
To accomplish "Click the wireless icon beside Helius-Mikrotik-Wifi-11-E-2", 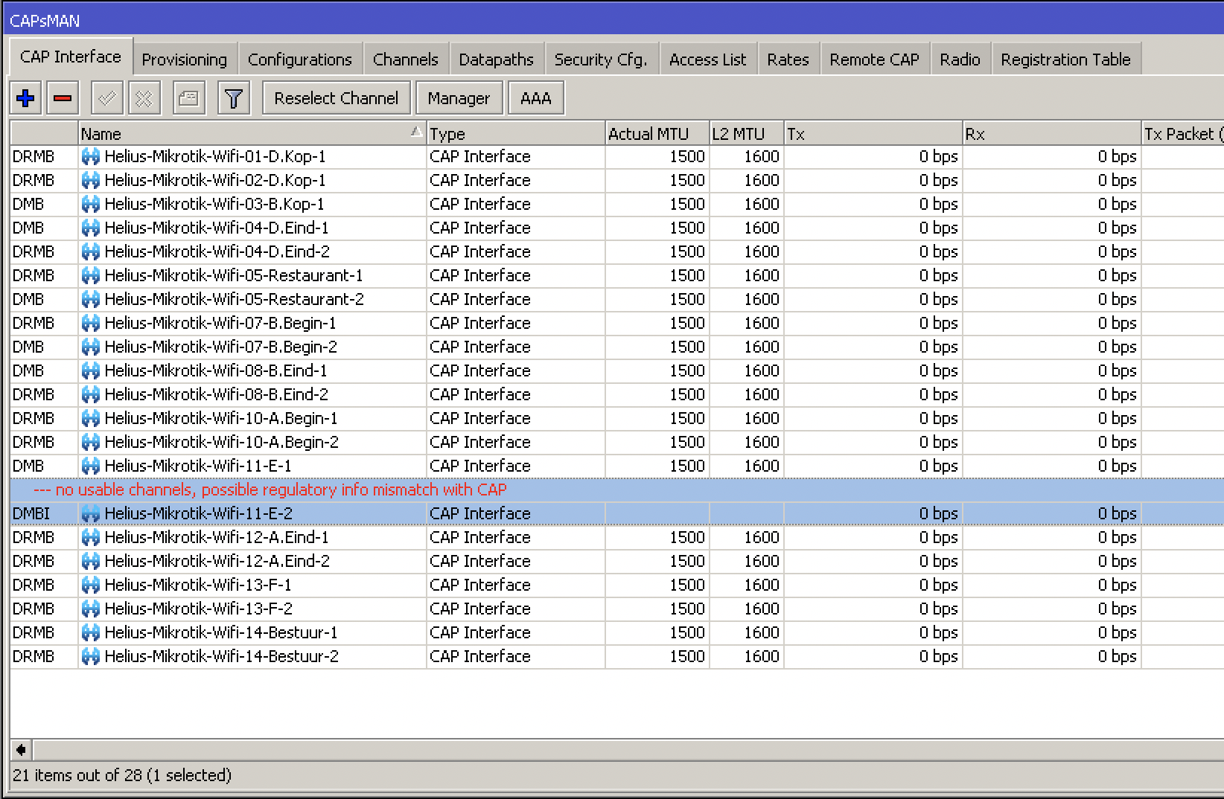I will pyautogui.click(x=92, y=513).
